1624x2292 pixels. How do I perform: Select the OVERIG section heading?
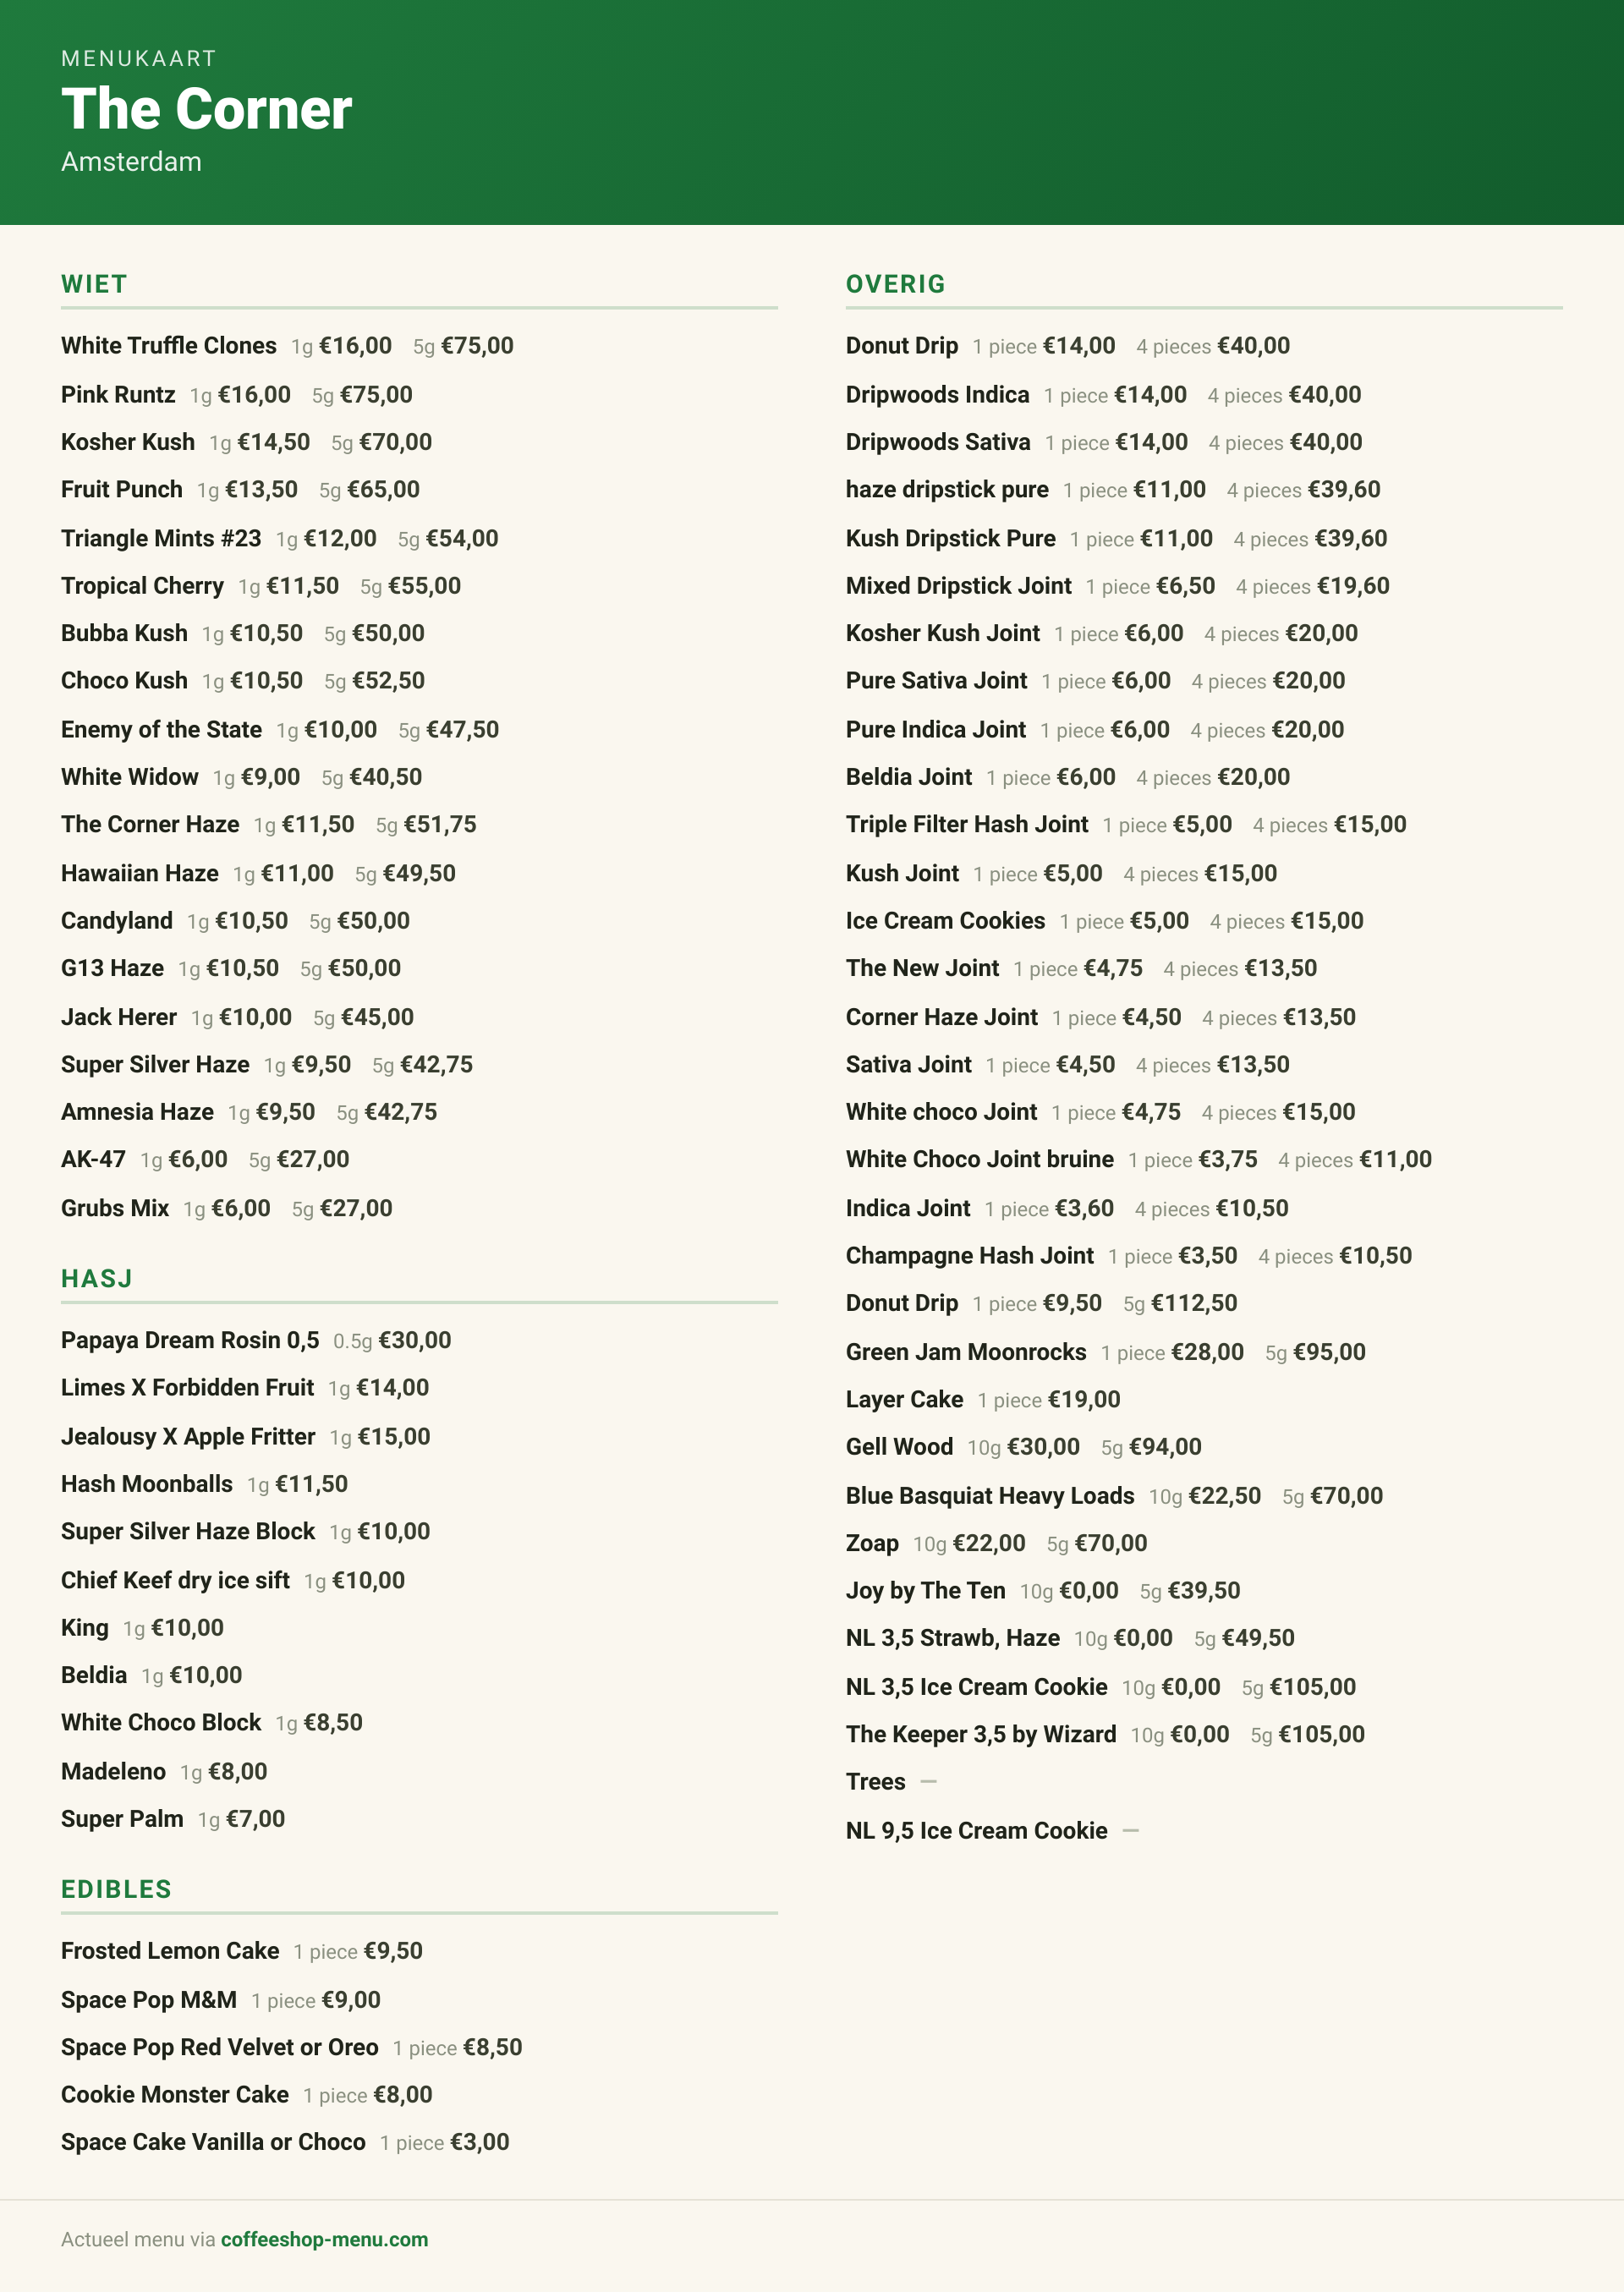click(x=895, y=284)
